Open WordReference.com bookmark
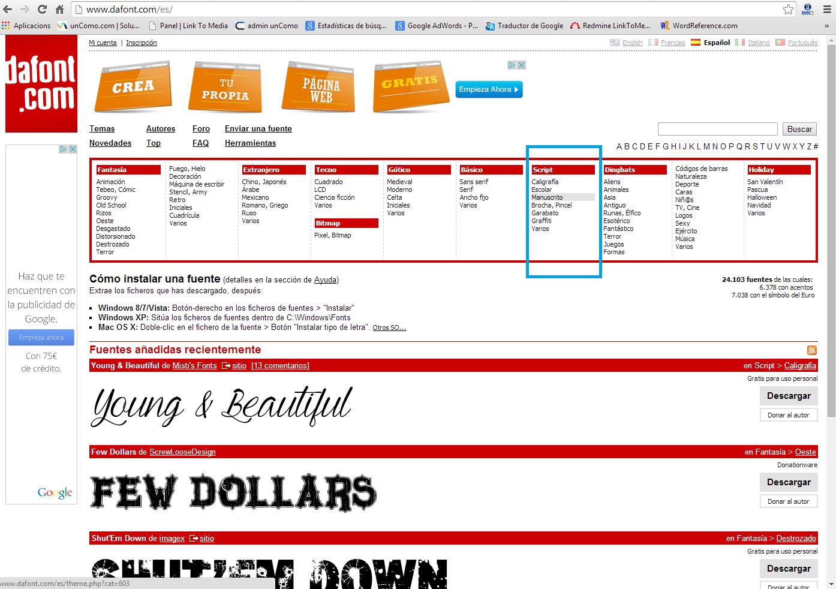The width and height of the screenshot is (836, 589). (699, 26)
